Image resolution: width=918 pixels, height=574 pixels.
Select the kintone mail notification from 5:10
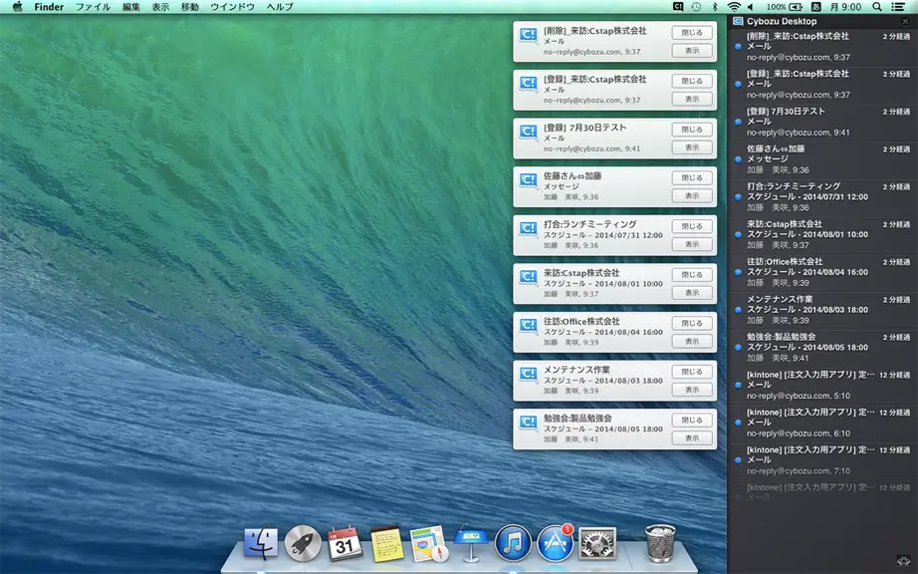822,385
